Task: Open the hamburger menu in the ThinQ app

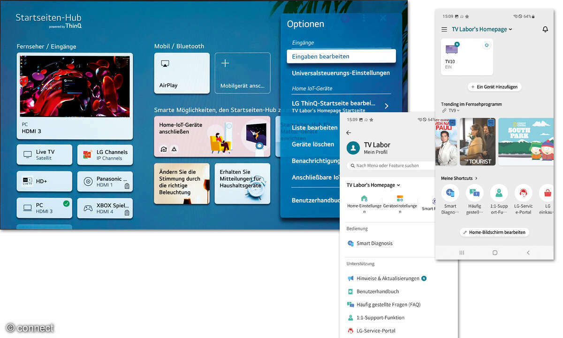Action: 444,30
